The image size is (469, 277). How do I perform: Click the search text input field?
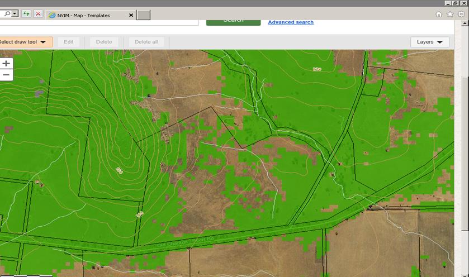(x=101, y=22)
